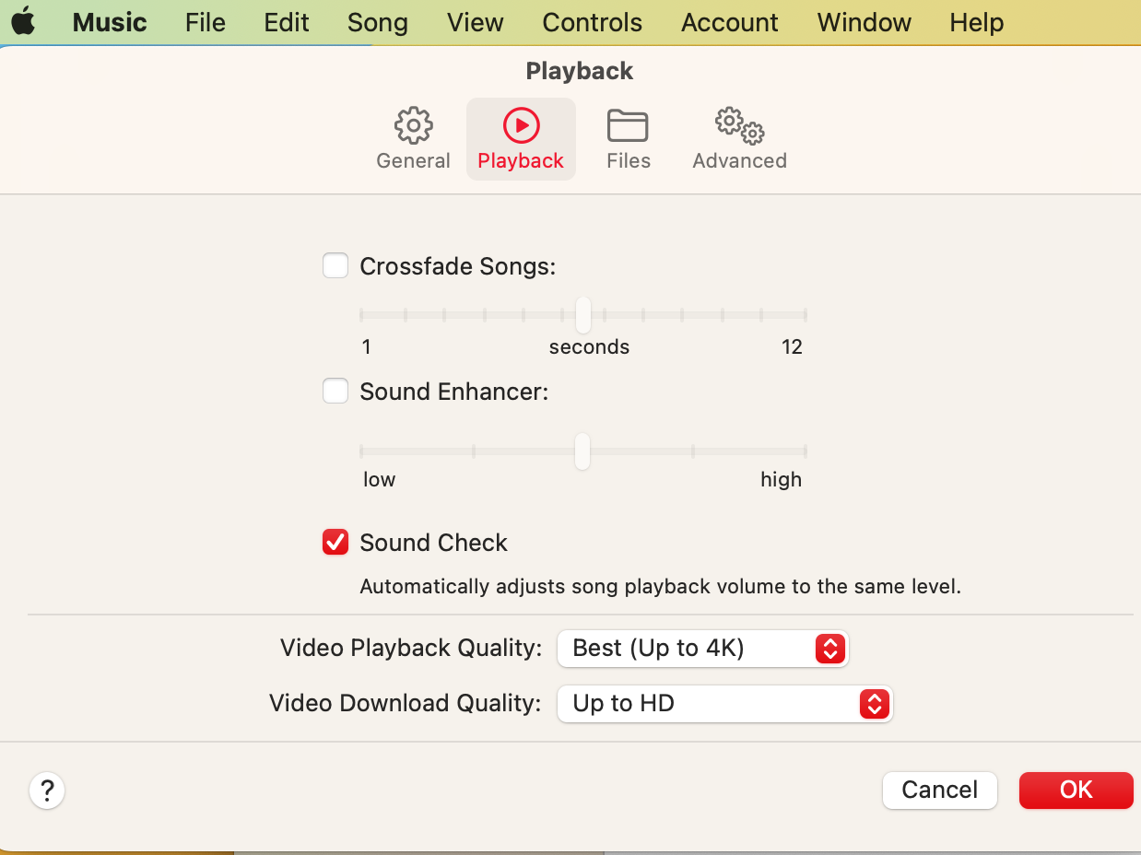This screenshot has width=1141, height=855.
Task: Click the 'Playback' window title text
Action: [580, 71]
